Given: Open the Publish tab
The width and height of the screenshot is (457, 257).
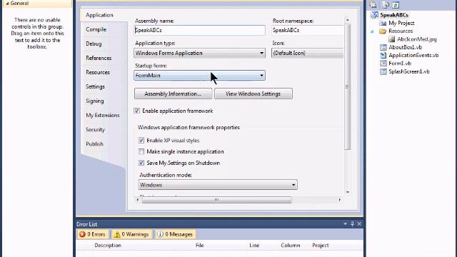Looking at the screenshot, I should pos(94,144).
